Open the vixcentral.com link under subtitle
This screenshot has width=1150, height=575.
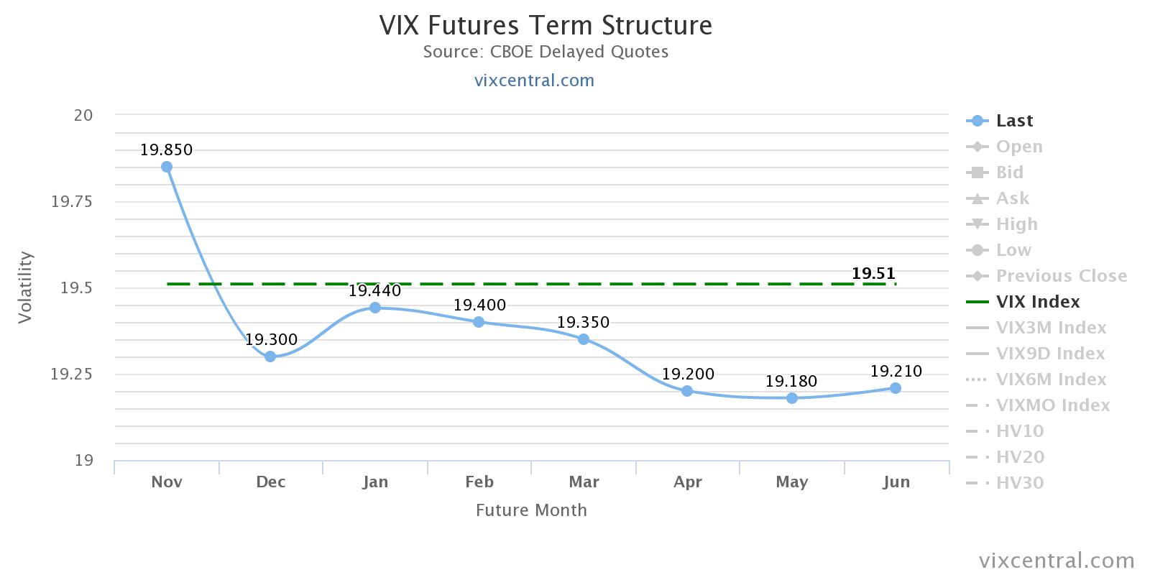pyautogui.click(x=534, y=80)
